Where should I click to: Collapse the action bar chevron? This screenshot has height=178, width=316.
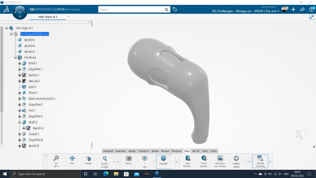[x=45, y=156]
